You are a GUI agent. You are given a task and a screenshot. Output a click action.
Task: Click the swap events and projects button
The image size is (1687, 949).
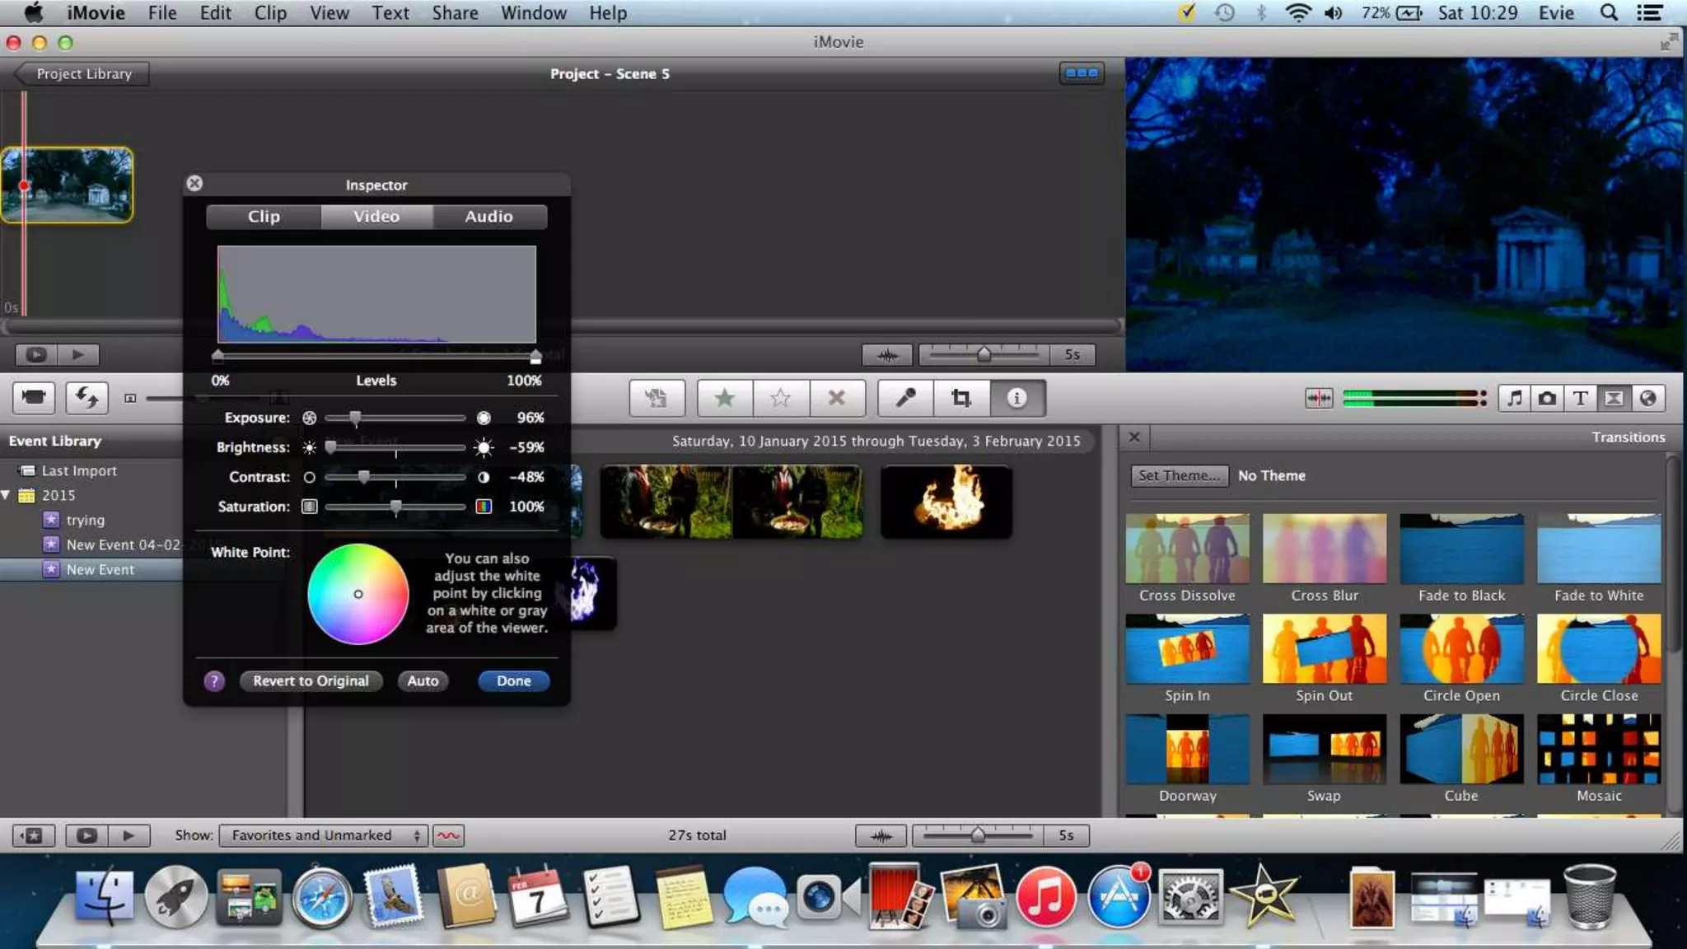pyautogui.click(x=86, y=398)
